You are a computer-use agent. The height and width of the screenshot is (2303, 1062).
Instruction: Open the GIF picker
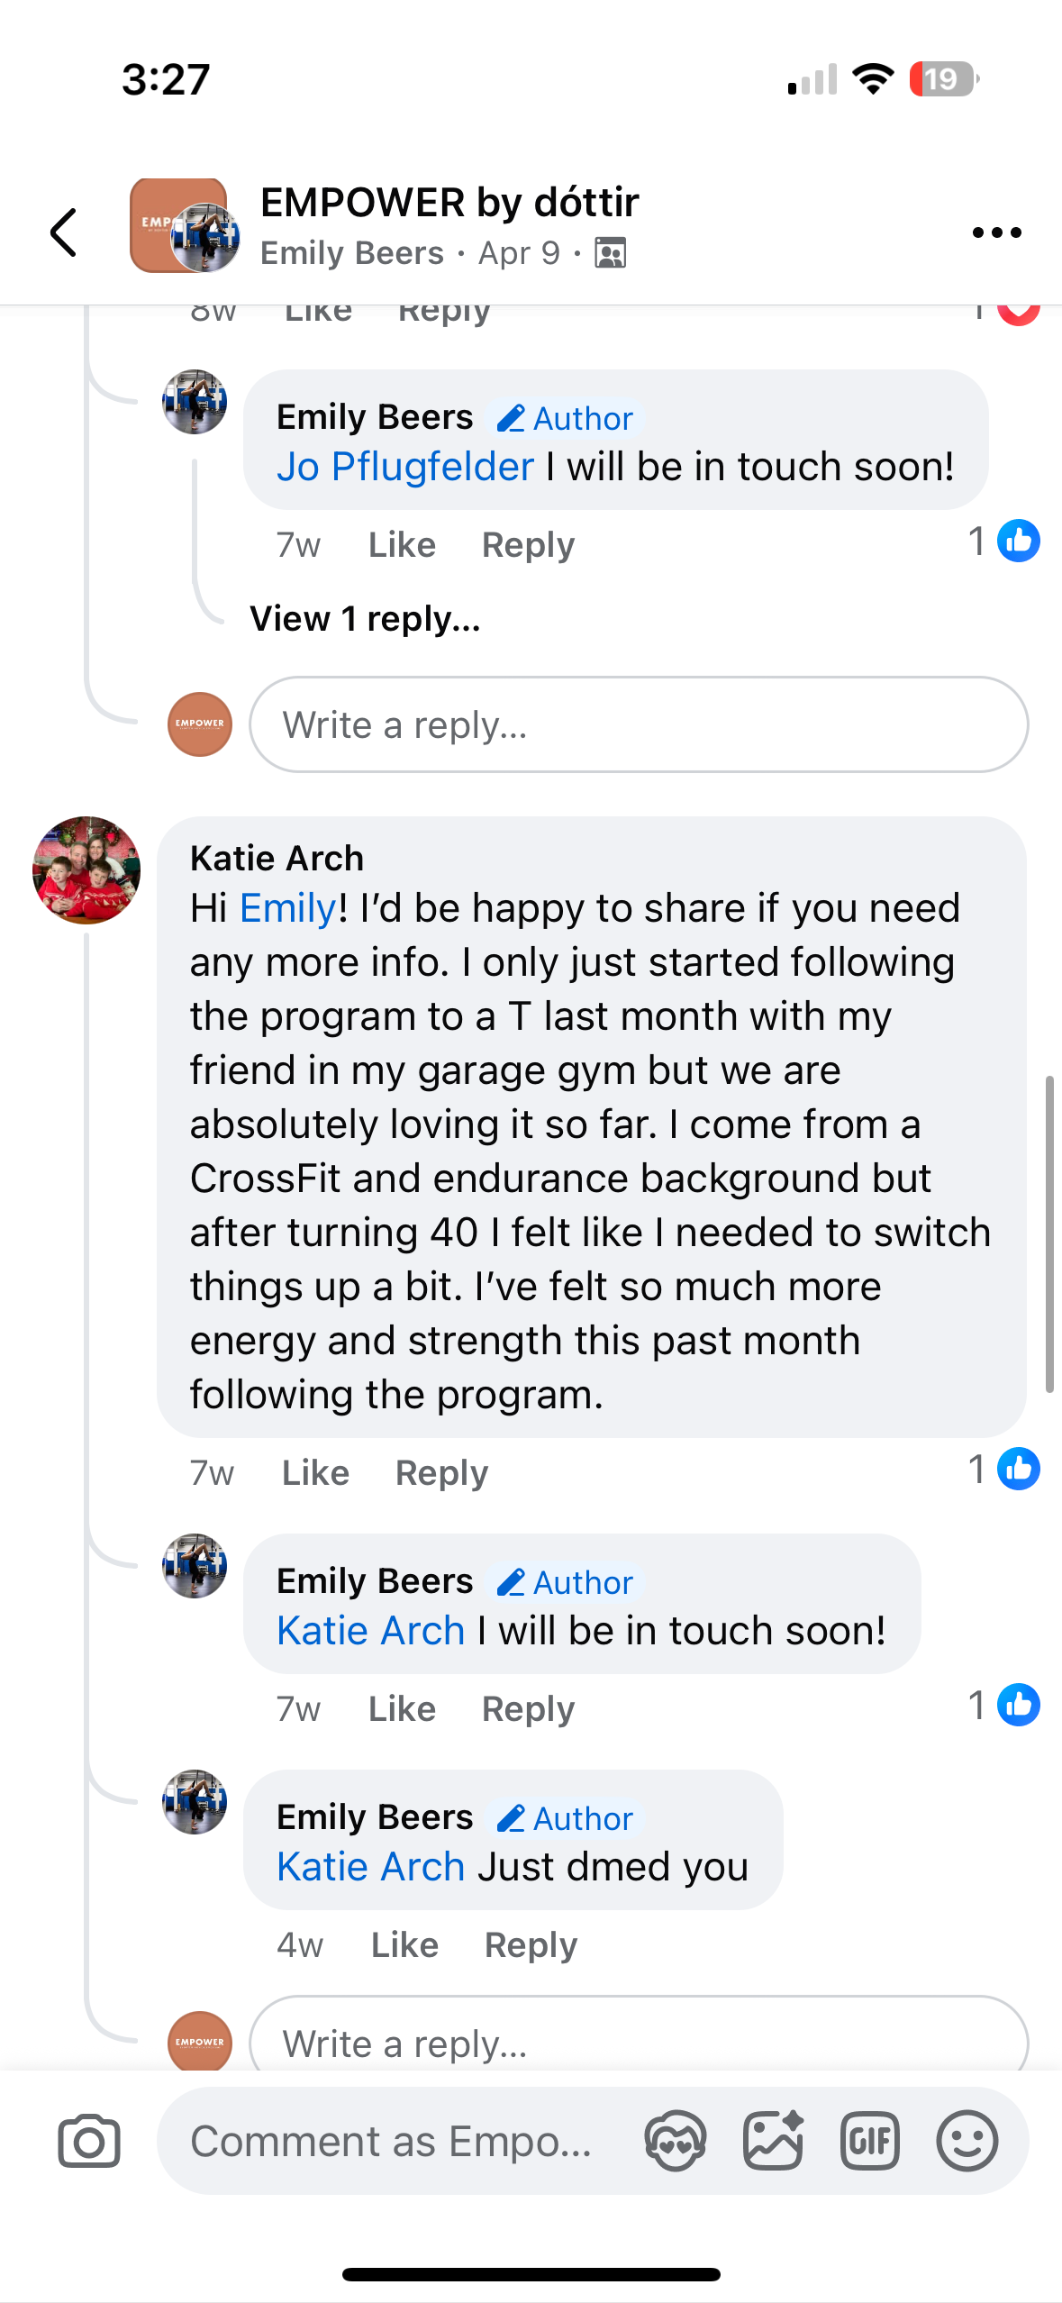coord(869,2140)
